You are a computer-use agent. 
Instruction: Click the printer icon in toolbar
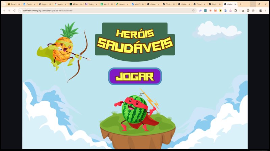pos(248,11)
